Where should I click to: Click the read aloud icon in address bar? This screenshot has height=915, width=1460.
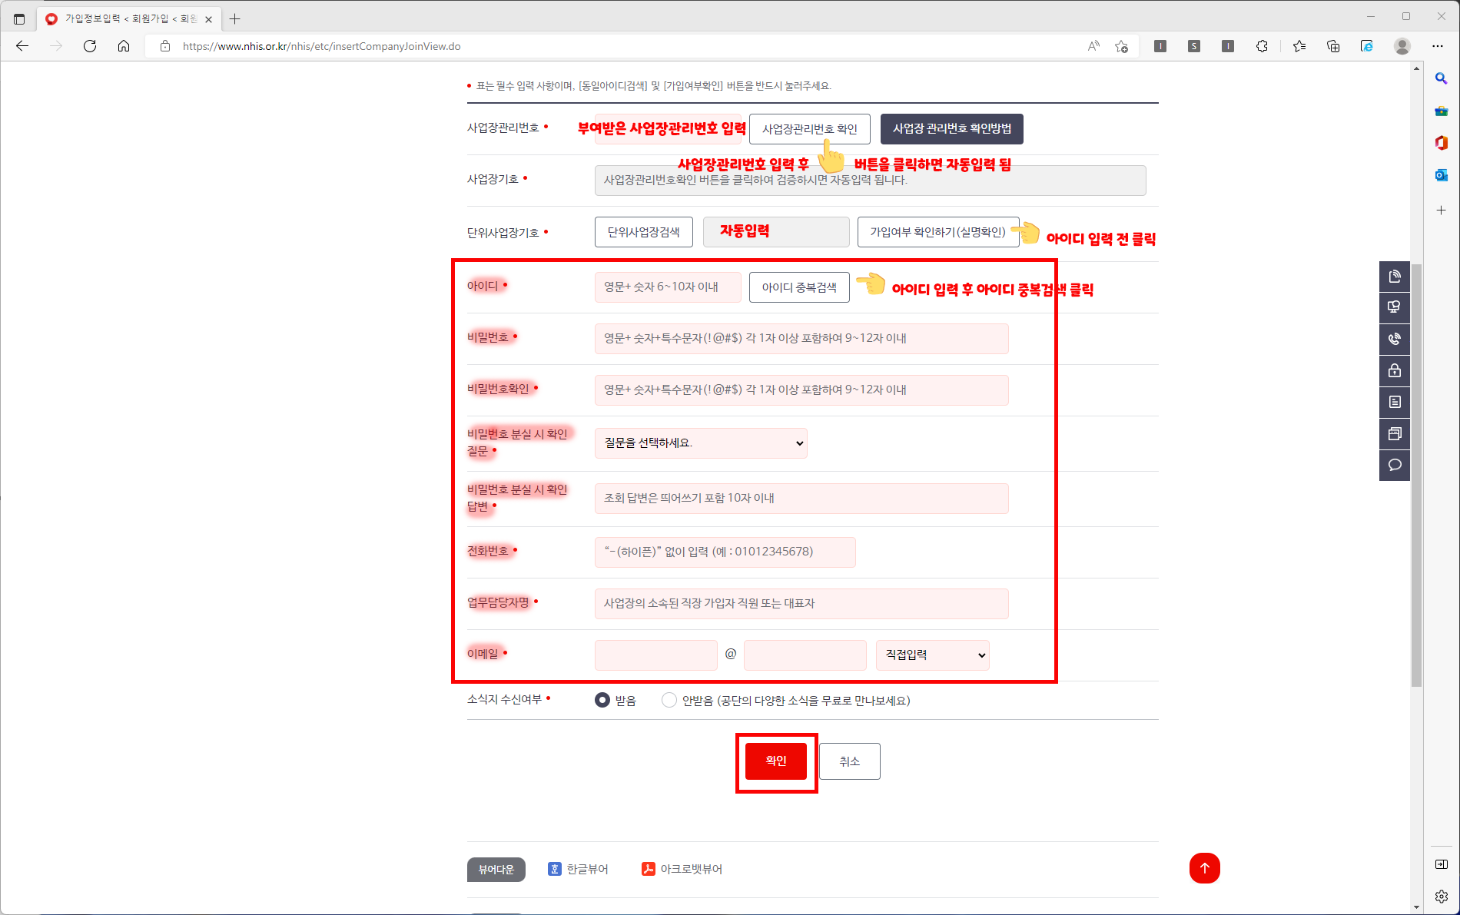(1093, 46)
